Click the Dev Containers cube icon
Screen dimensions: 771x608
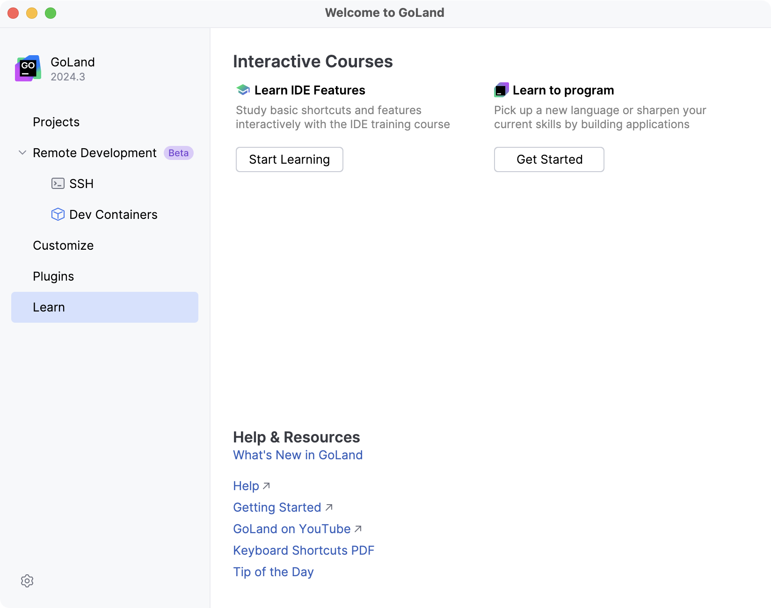point(58,214)
